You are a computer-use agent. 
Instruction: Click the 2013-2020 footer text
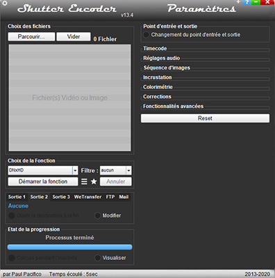pos(258,274)
